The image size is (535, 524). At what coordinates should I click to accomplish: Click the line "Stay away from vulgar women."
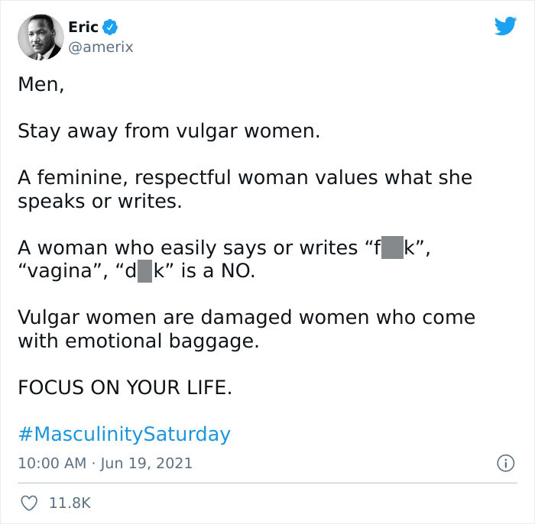tap(169, 131)
